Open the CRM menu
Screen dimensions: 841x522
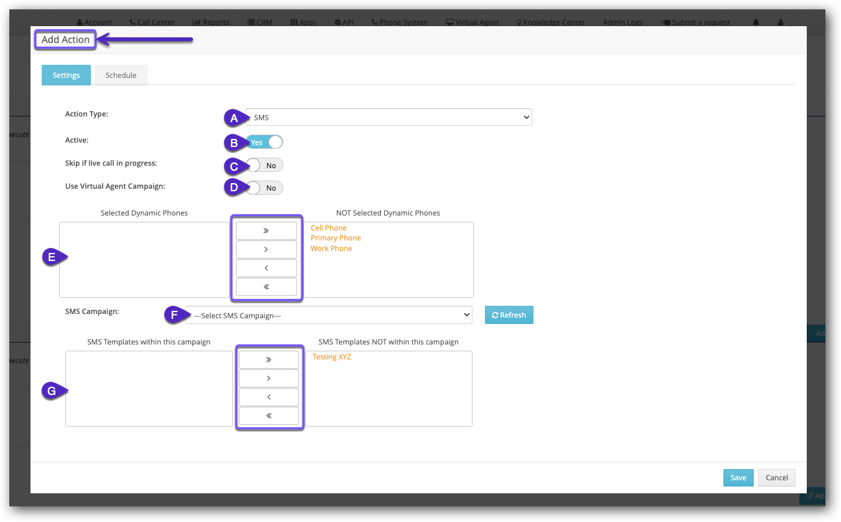(260, 22)
